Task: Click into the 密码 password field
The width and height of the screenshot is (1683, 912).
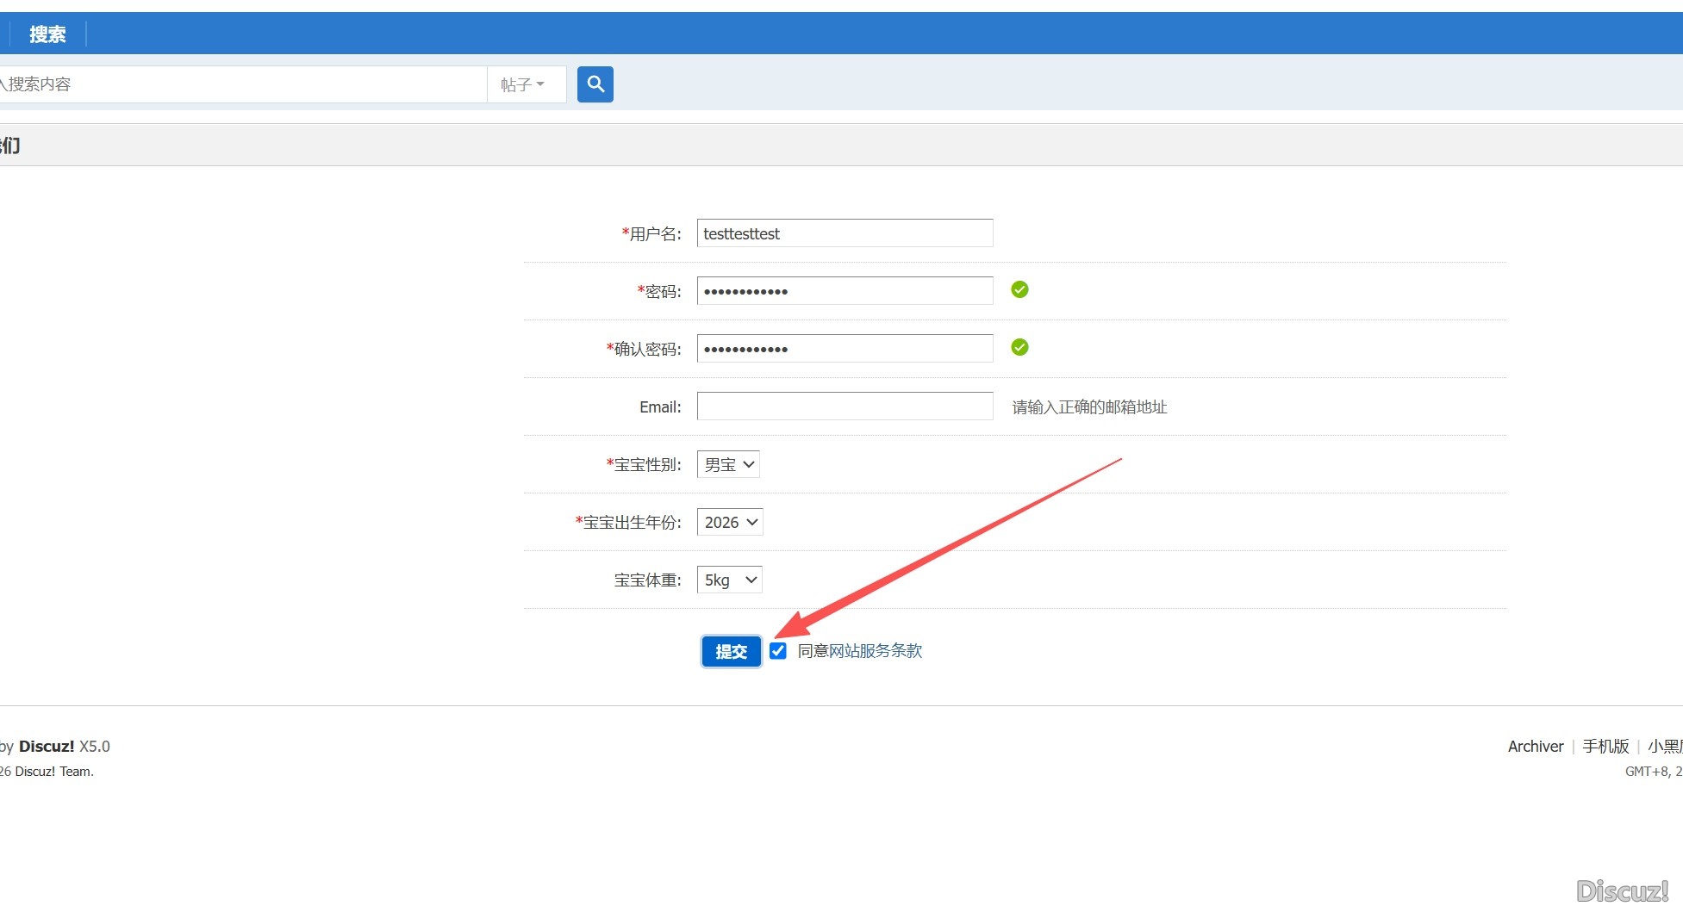Action: (x=845, y=291)
